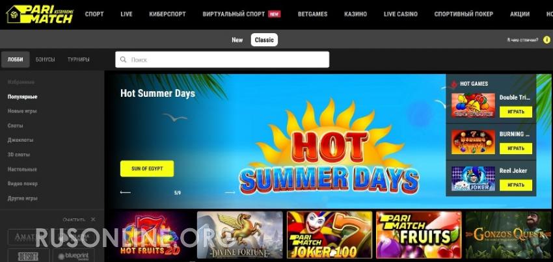
Task: Go to previous banner slide arrow
Action: click(x=125, y=192)
